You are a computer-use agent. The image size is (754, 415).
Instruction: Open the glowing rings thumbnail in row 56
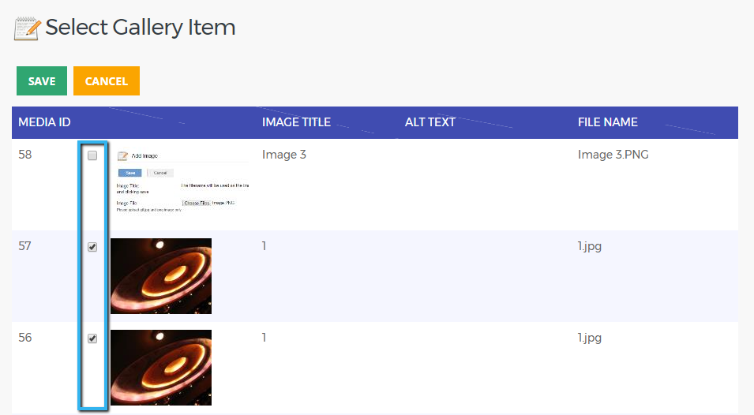click(x=161, y=368)
